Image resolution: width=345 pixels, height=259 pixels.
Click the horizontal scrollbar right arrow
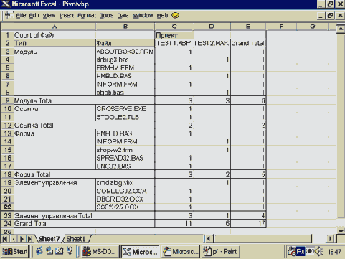(x=331, y=239)
